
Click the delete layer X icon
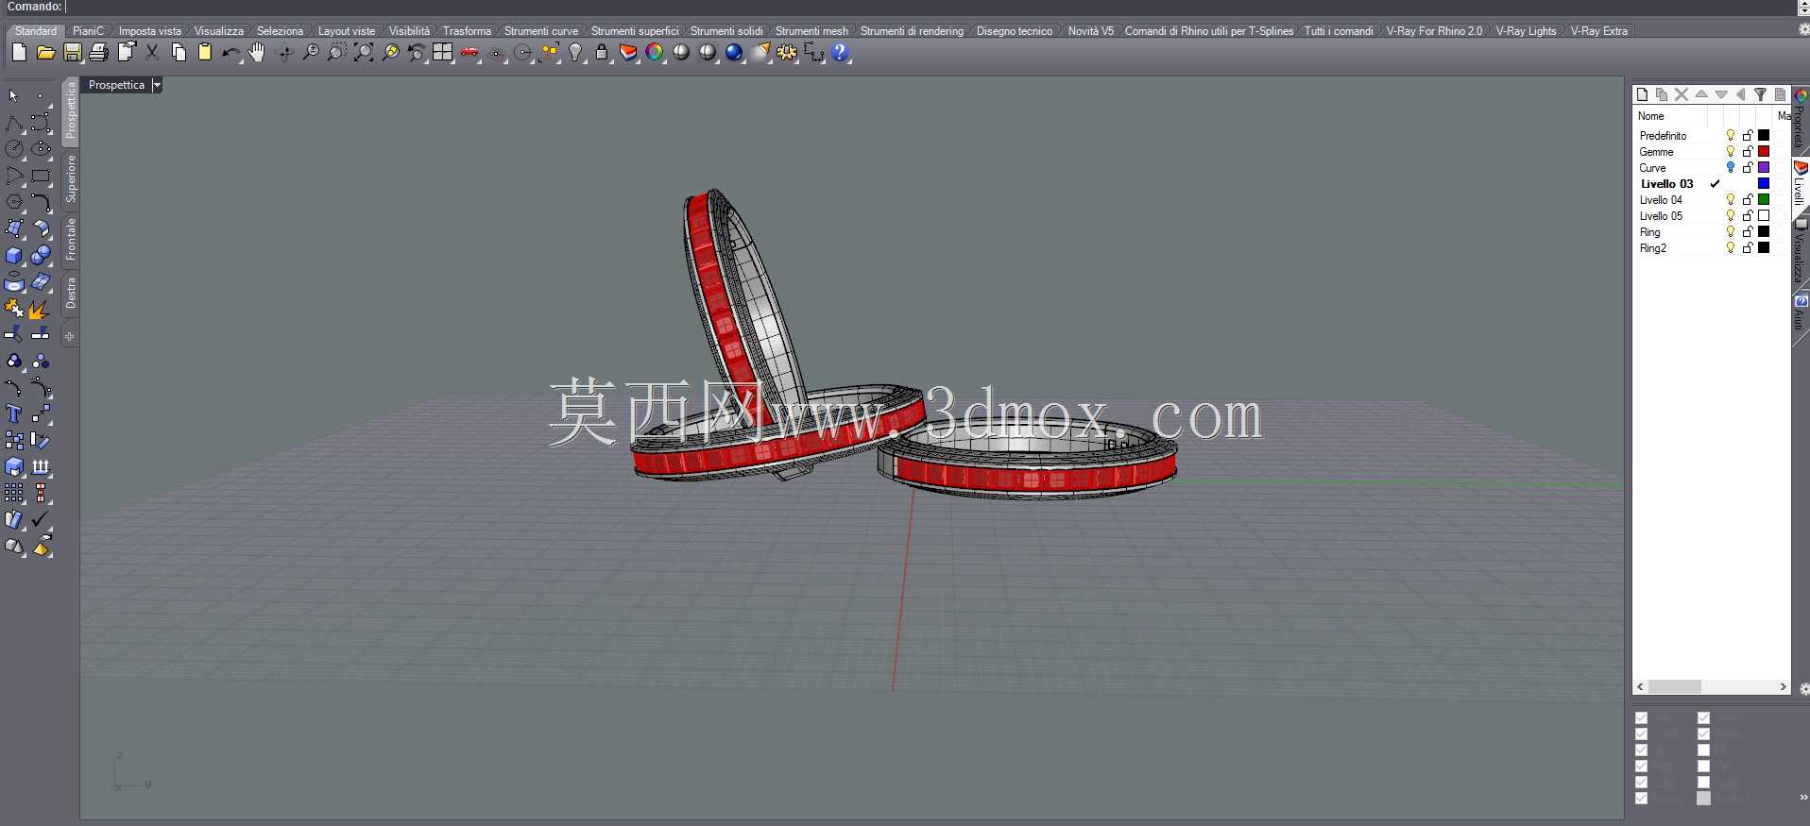[x=1682, y=94]
